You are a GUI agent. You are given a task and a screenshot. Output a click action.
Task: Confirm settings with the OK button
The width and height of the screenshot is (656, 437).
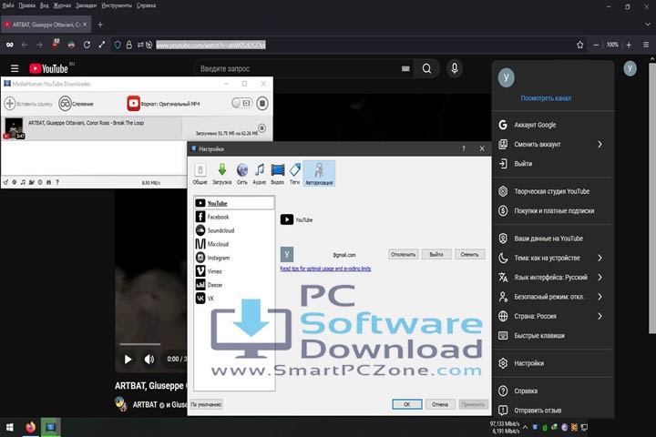(406, 404)
